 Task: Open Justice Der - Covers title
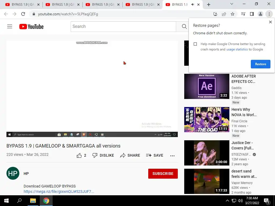pyautogui.click(x=243, y=145)
